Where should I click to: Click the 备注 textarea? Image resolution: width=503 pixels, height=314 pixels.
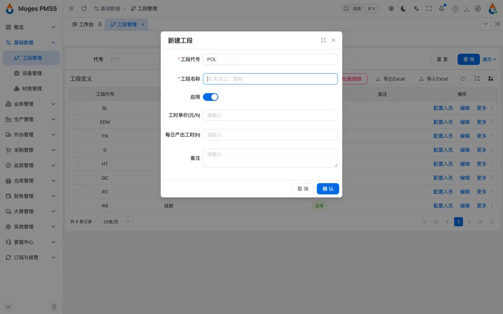[270, 158]
